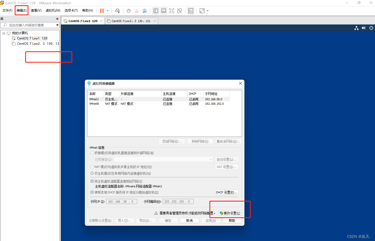Click the 应用(A) button
This screenshot has height=241, width=375.
tap(211, 220)
